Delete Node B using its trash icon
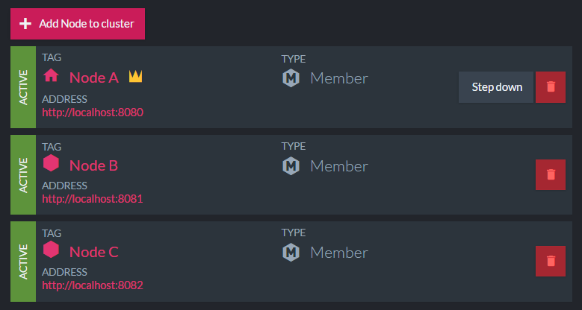This screenshot has width=582, height=310. (x=551, y=175)
